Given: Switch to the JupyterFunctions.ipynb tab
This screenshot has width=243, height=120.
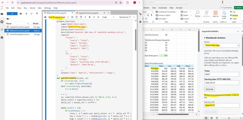Looking at the screenshot, I should coord(88,13).
